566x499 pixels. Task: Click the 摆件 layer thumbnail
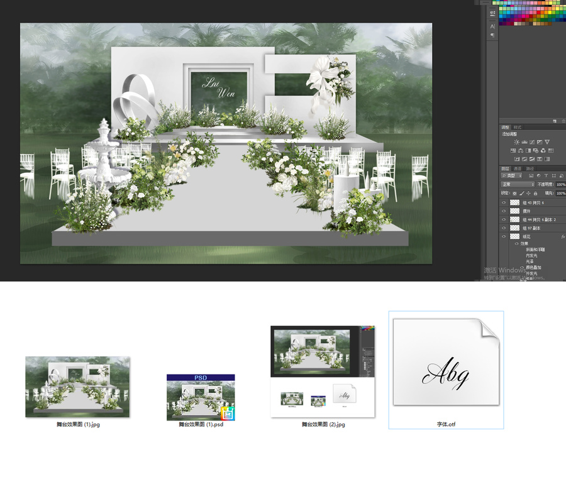pyautogui.click(x=514, y=211)
